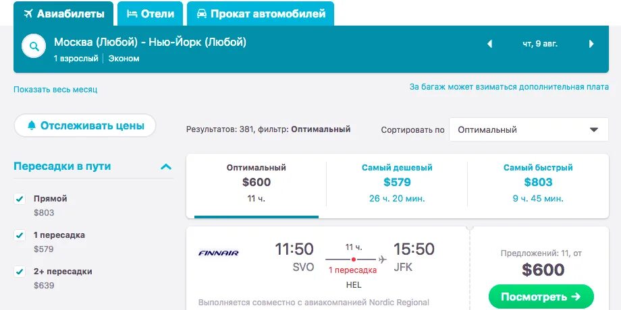Screen dimensions: 621x310
Task: Click the bed icon in Отели tab
Action: coord(132,14)
